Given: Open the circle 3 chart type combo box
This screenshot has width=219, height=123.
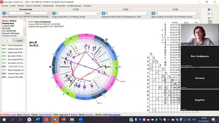Looking at the screenshot, I should coord(128,13).
